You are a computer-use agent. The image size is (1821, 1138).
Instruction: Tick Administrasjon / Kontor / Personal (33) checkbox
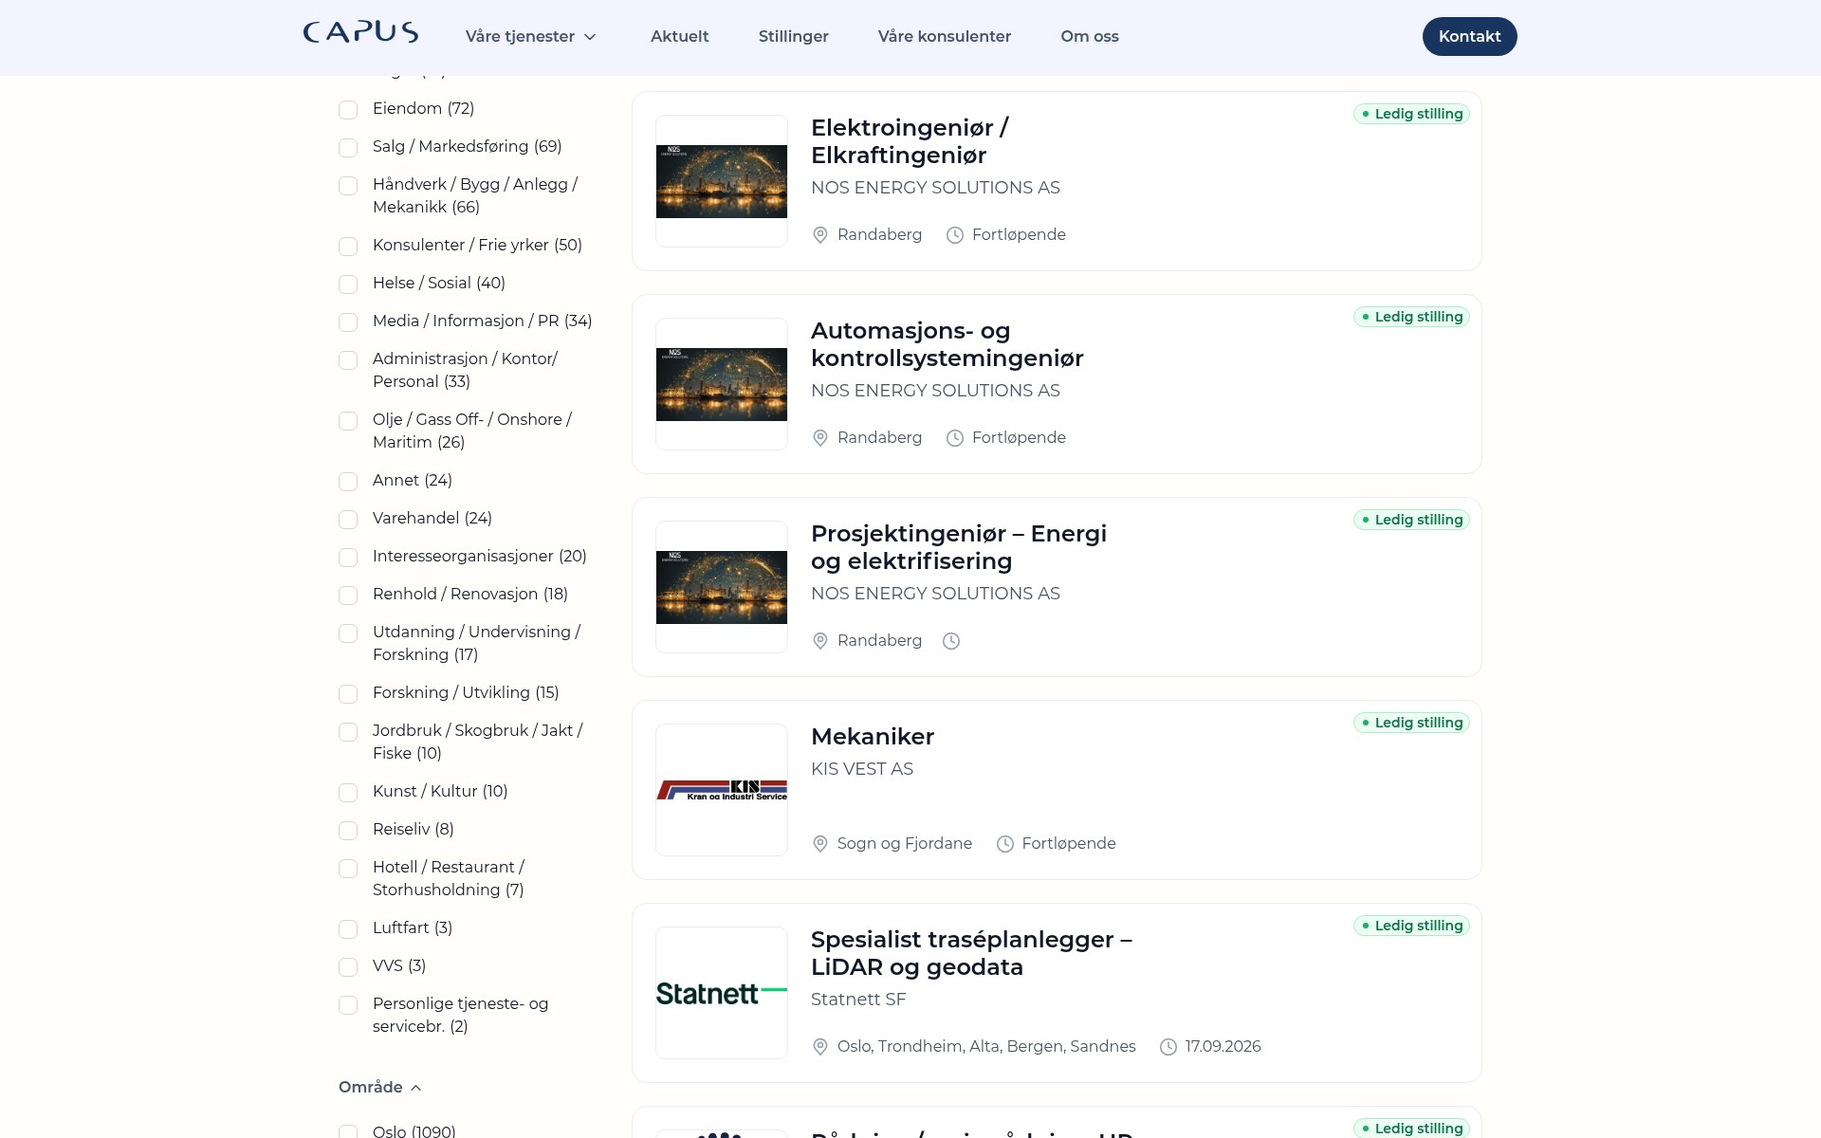click(348, 360)
